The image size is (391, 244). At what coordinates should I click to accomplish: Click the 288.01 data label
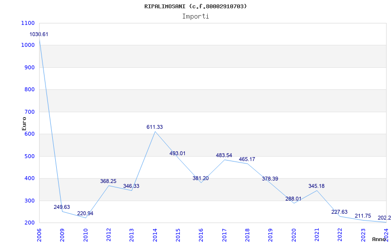click(293, 199)
